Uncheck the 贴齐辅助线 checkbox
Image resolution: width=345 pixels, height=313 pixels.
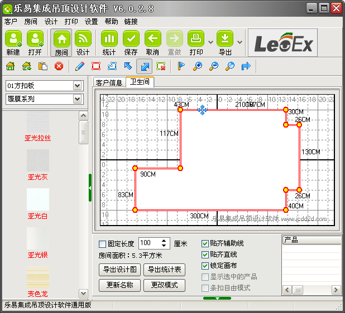(205, 244)
